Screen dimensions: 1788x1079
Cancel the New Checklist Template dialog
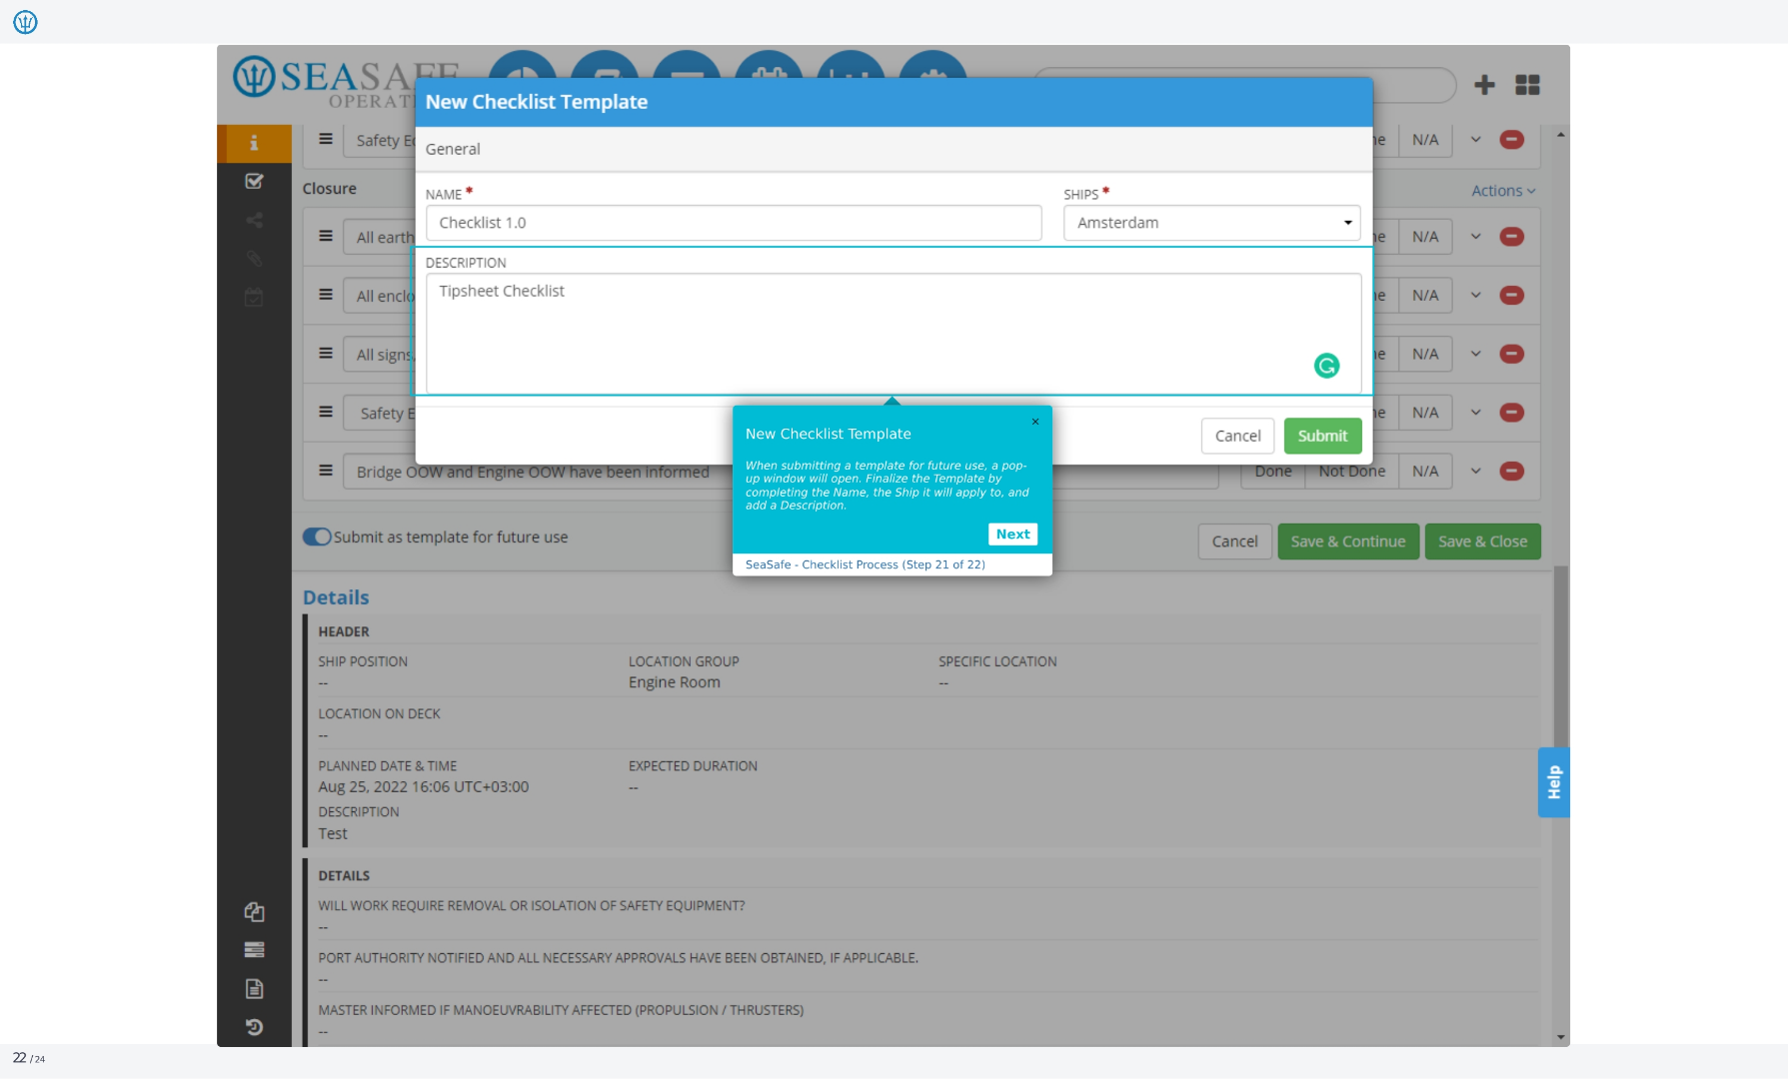pos(1237,436)
